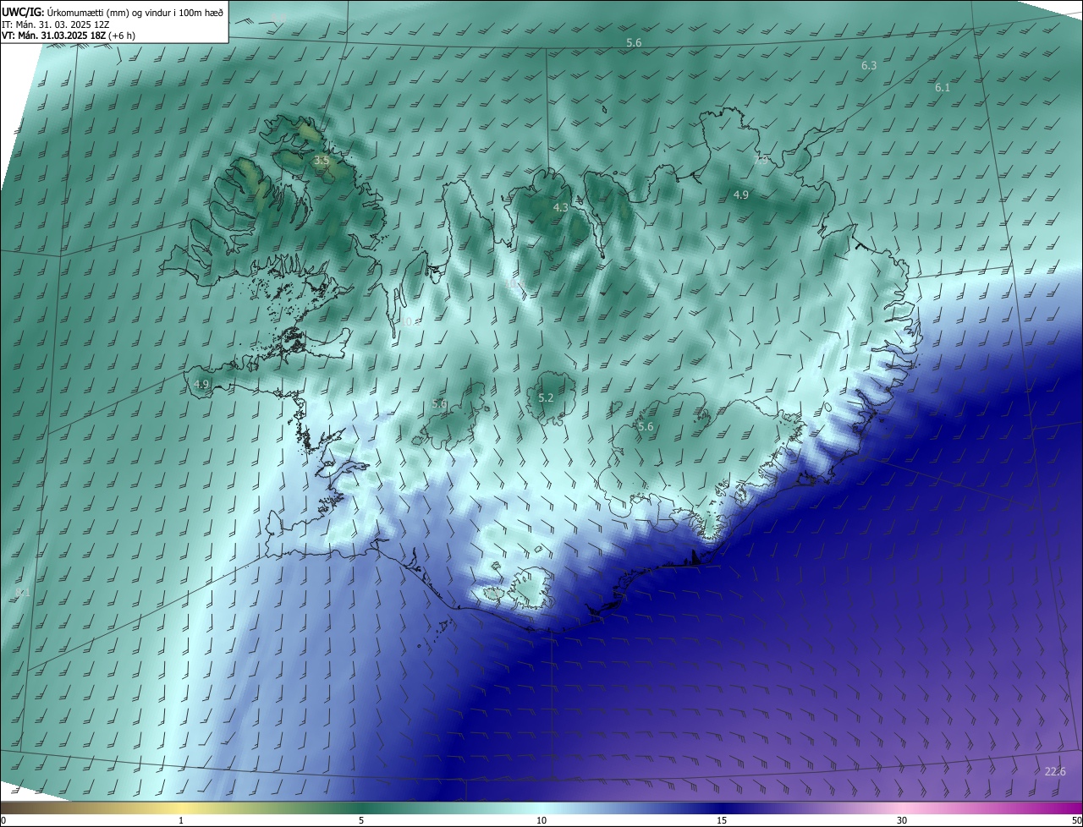Click the colorbar tick label 10
This screenshot has height=827, width=1083.
click(x=541, y=820)
